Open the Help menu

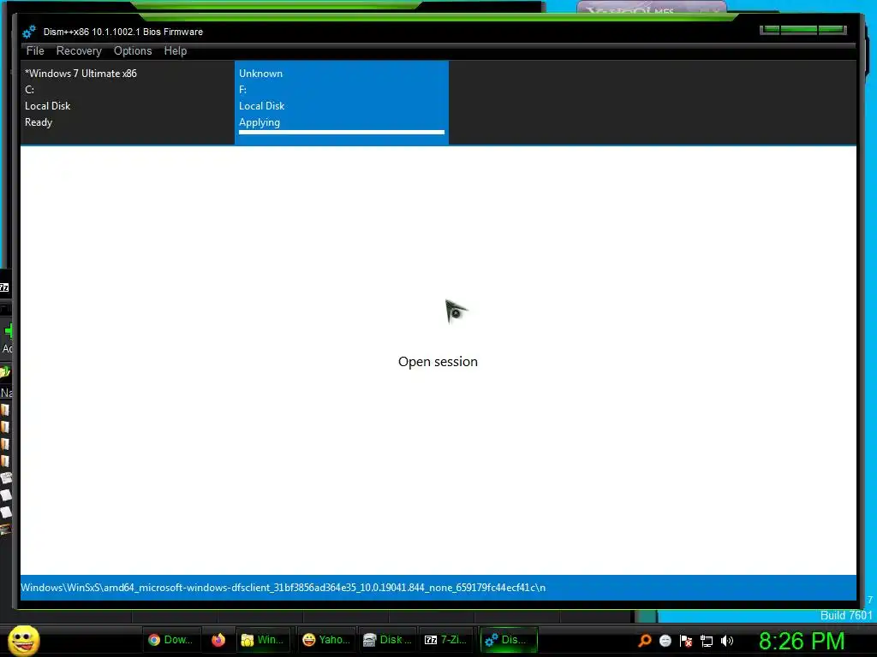click(175, 50)
